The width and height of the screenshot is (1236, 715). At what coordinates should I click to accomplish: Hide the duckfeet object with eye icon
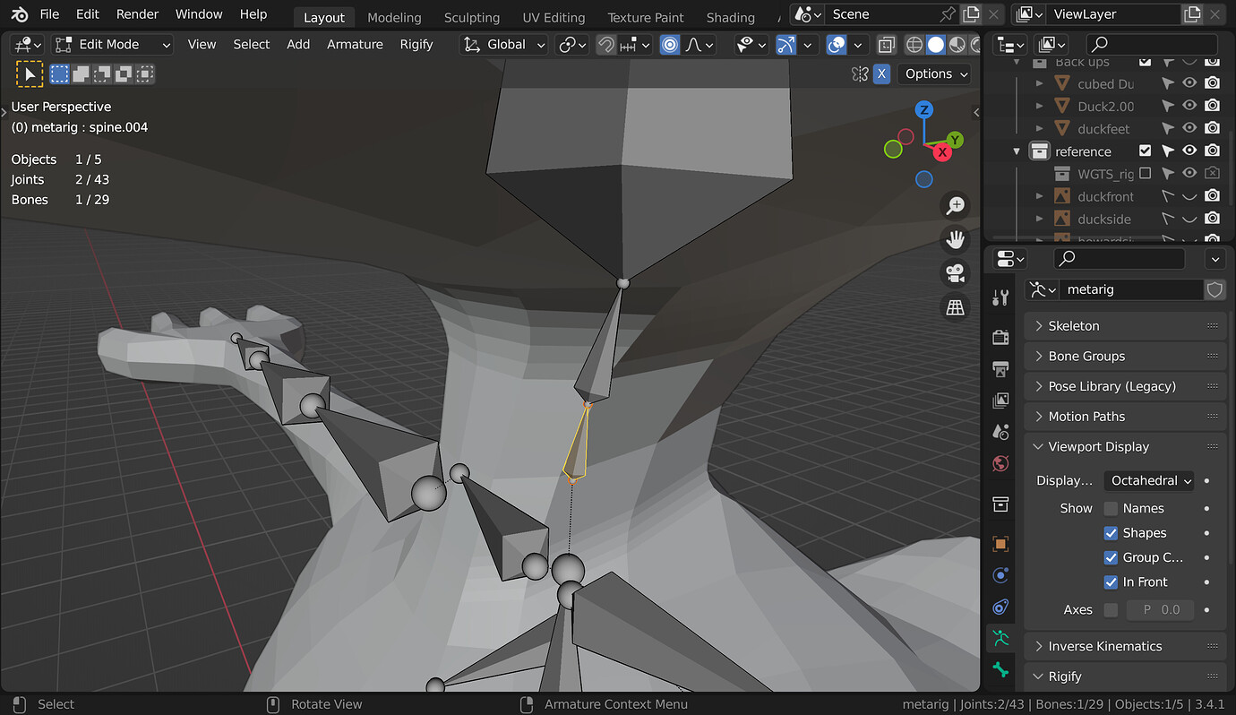(1189, 129)
